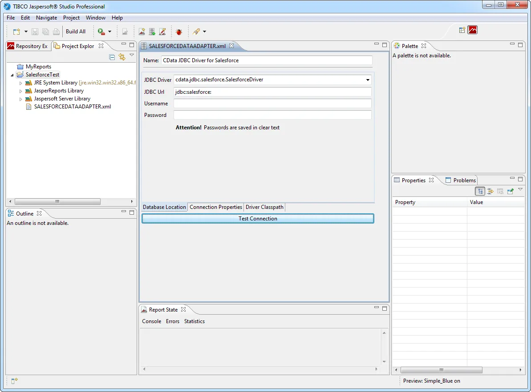Viewport: 531px width, 392px height.
Task: Show Advanced Properties in Properties view
Action: tap(490, 191)
